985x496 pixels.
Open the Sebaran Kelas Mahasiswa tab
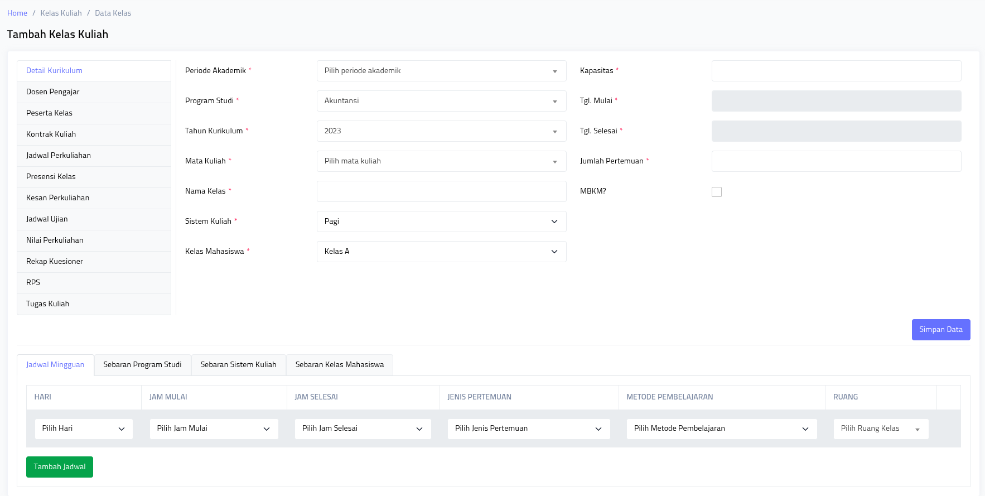(339, 365)
